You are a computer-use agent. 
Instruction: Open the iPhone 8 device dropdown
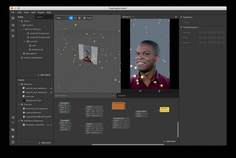[128, 17]
